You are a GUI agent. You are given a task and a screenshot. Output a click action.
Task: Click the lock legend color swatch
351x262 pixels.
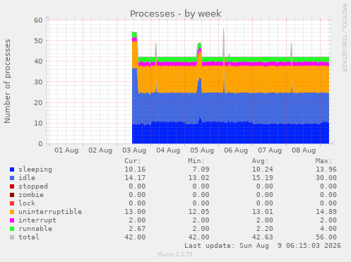coord(12,203)
